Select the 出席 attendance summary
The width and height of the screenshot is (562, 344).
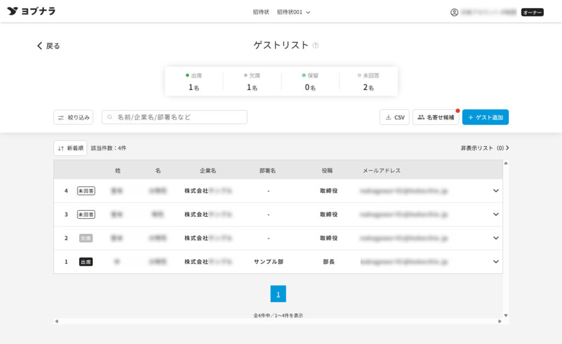tap(194, 81)
